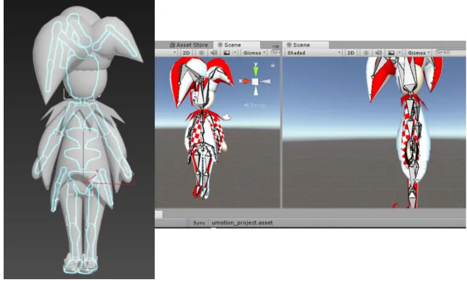Click the small cloud icon beside the character

pos(227,117)
